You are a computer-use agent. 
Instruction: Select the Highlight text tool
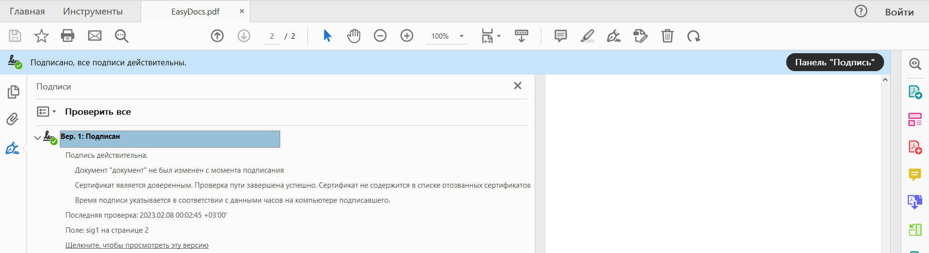pos(587,36)
